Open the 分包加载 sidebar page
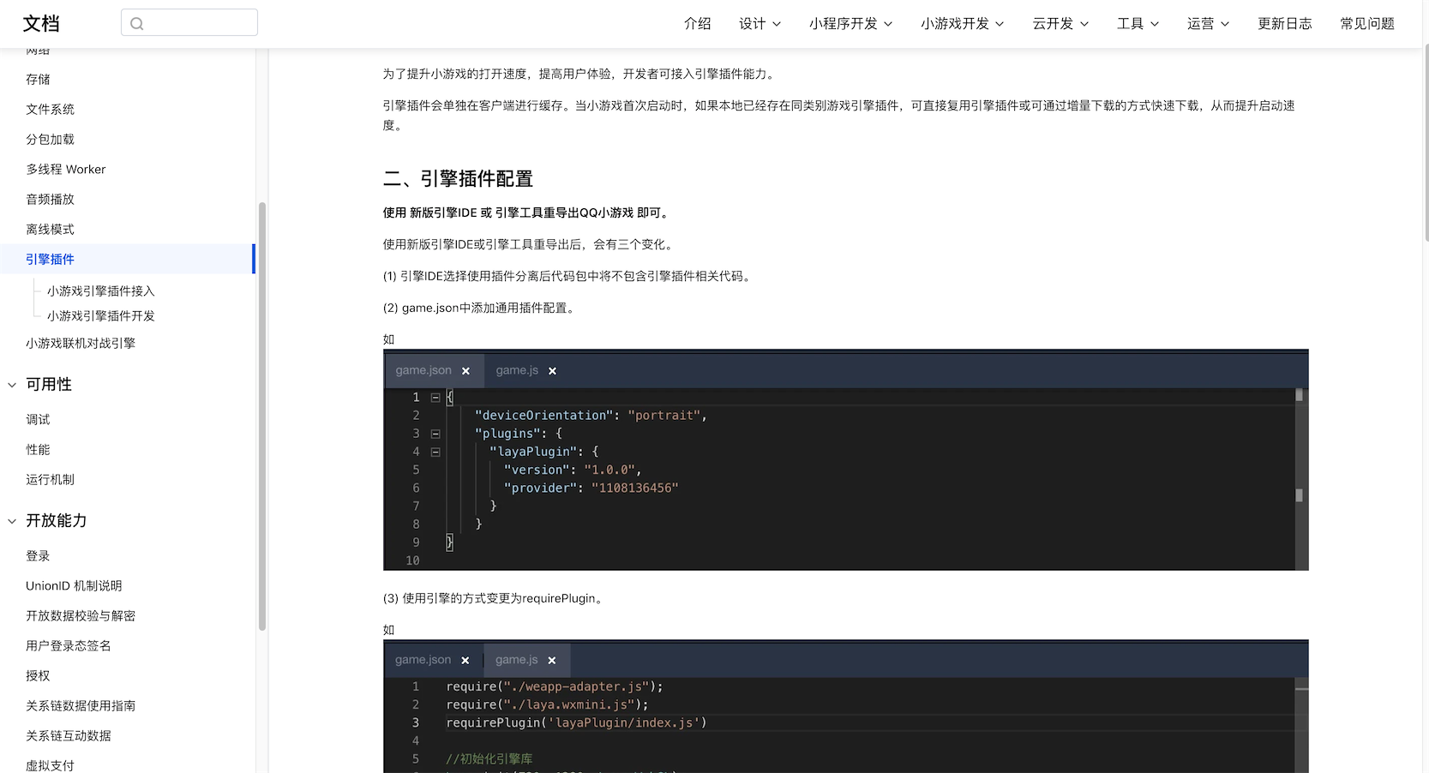Viewport: 1429px width, 773px height. 50,139
